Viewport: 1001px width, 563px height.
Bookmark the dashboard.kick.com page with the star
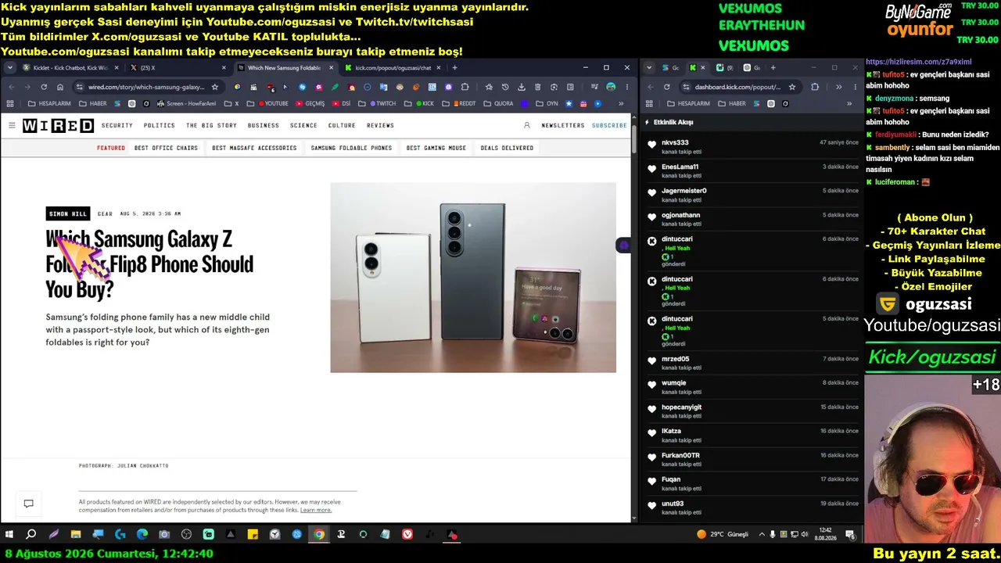792,87
